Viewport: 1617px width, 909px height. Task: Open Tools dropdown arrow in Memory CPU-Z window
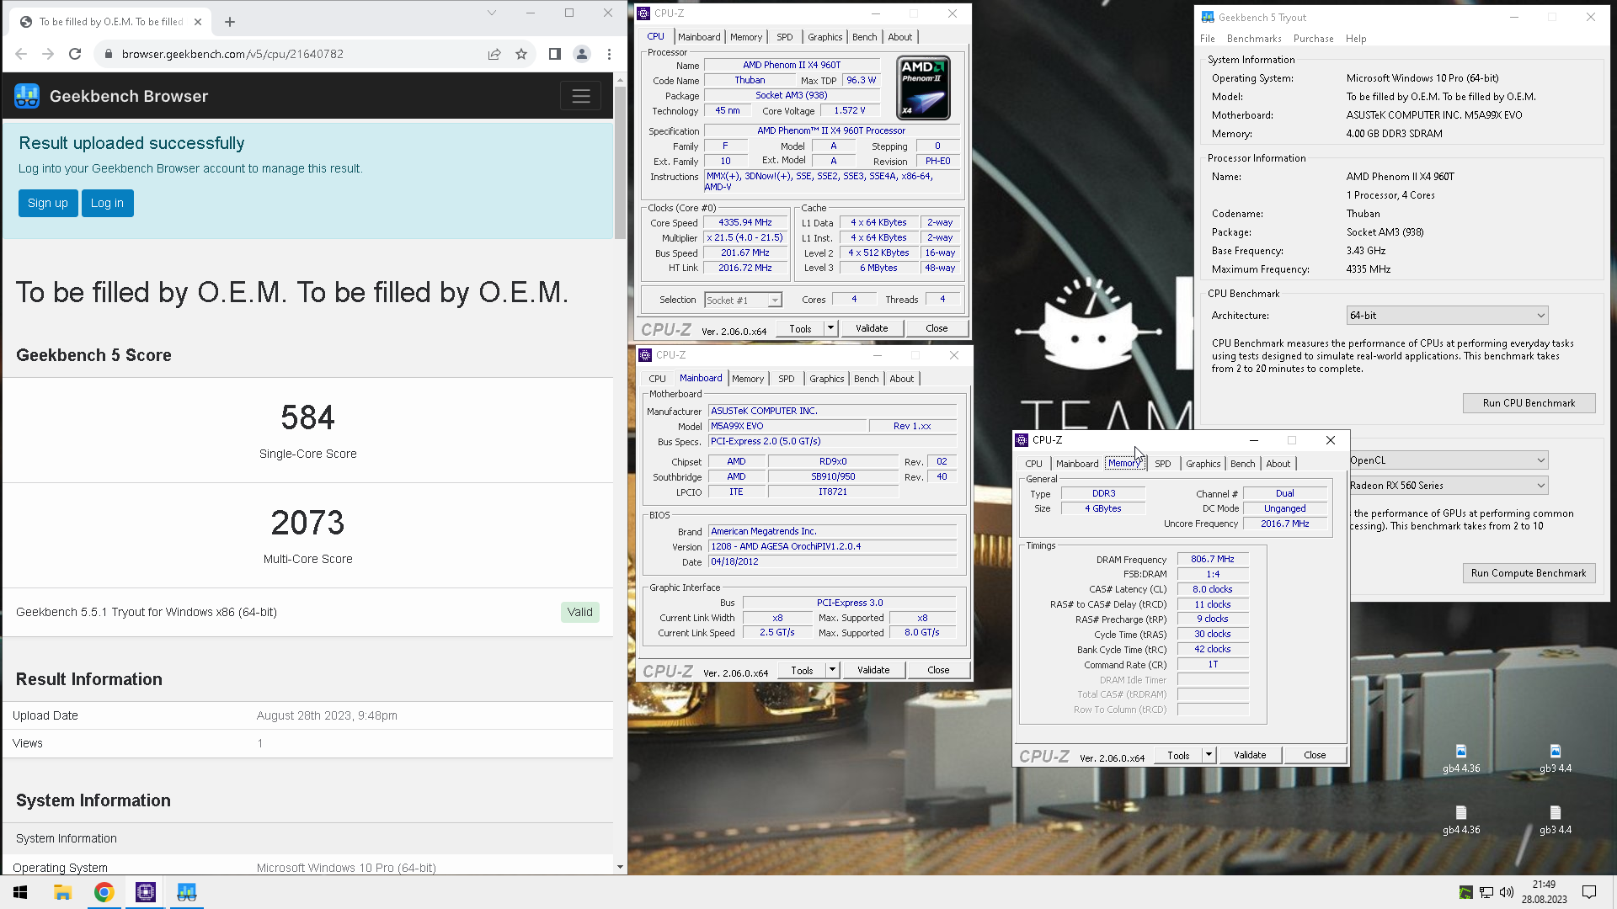click(1209, 755)
